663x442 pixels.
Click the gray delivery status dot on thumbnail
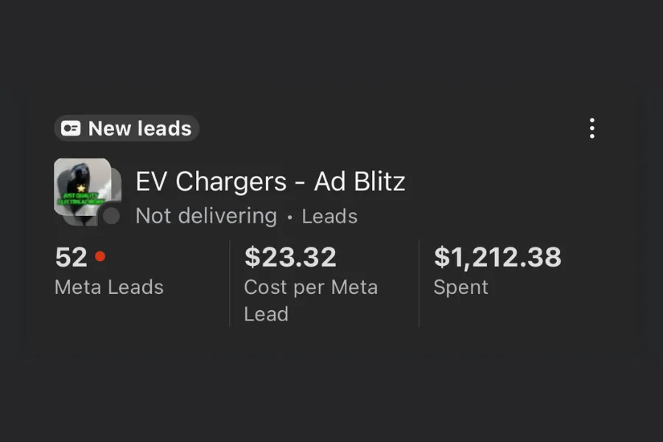[x=111, y=216]
